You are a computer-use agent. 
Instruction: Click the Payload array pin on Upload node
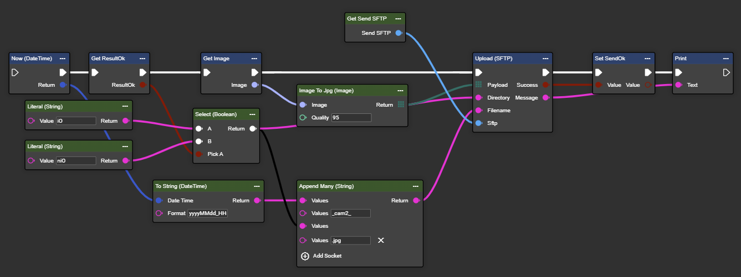(478, 85)
